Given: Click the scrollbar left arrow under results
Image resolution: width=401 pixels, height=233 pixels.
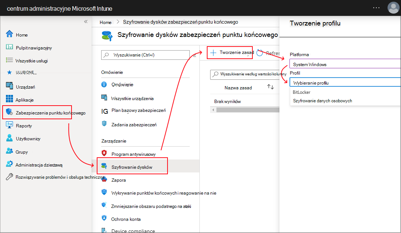Looking at the screenshot, I should coord(213,110).
